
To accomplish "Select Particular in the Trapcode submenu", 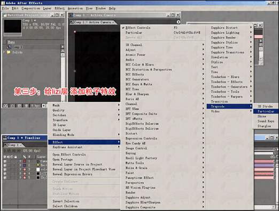I will 266,111.
